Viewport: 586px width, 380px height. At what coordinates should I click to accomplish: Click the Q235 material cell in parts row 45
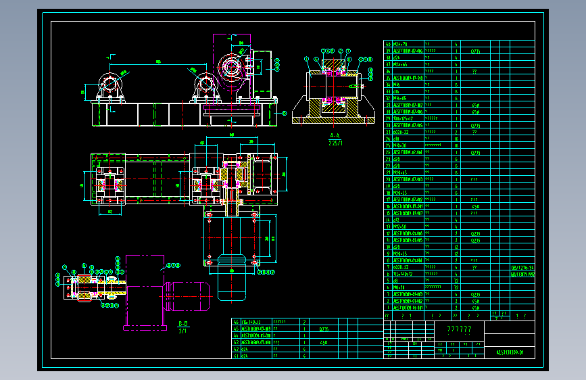click(x=324, y=329)
